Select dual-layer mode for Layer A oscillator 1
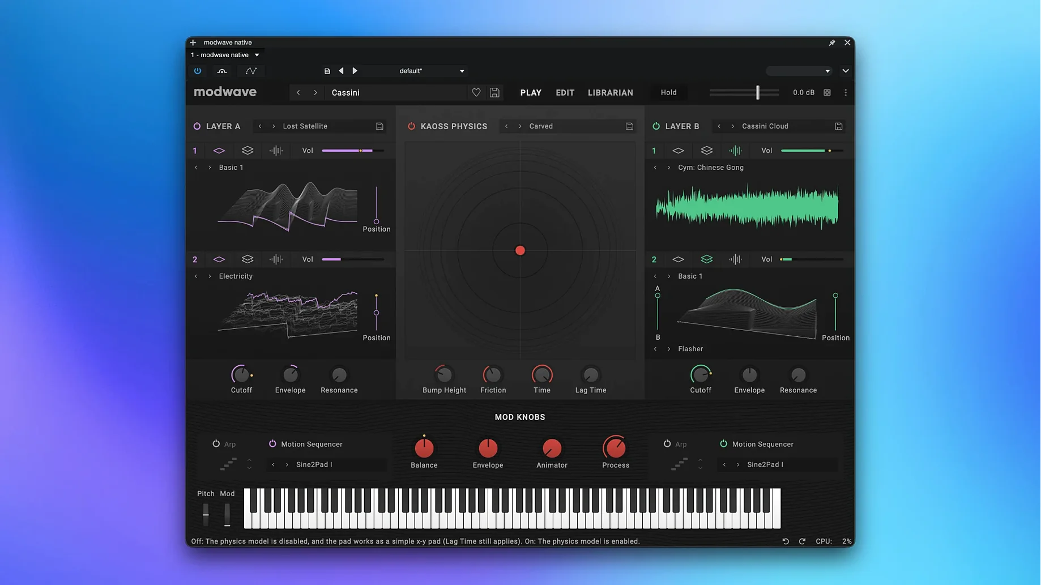Screen dimensions: 1041x585 (248, 151)
